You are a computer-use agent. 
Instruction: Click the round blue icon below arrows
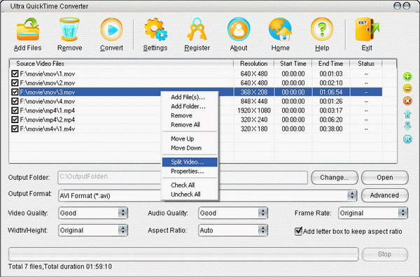[407, 139]
